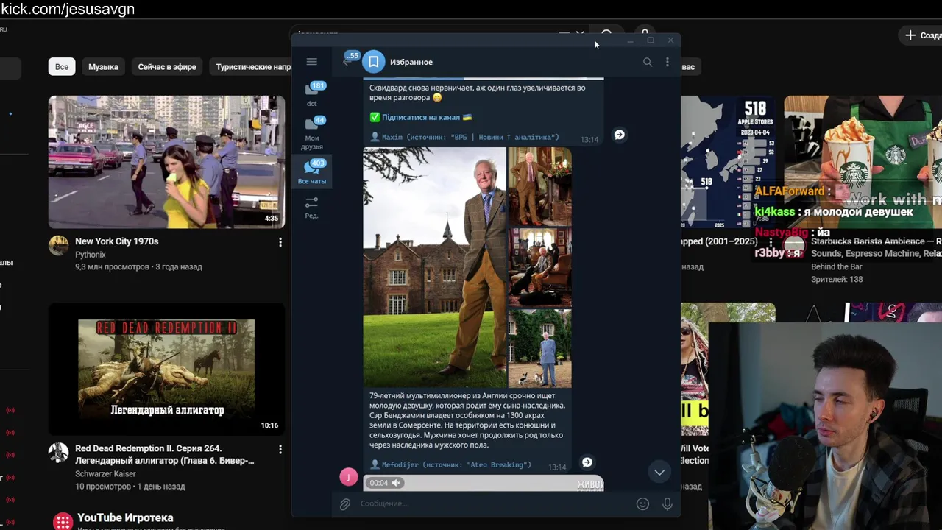This screenshot has height=530, width=942.
Task: Open Schwarzer Kaiser channel avatar
Action: [x=59, y=453]
